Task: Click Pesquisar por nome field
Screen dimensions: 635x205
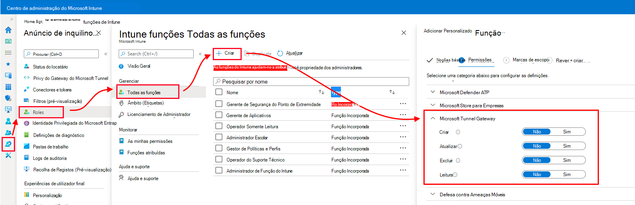Action: [311, 82]
